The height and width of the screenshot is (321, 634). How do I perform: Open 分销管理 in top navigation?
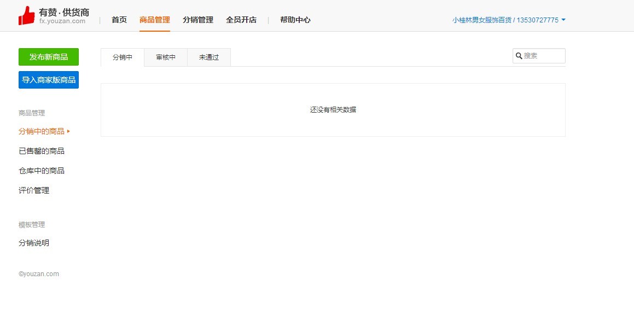point(197,20)
